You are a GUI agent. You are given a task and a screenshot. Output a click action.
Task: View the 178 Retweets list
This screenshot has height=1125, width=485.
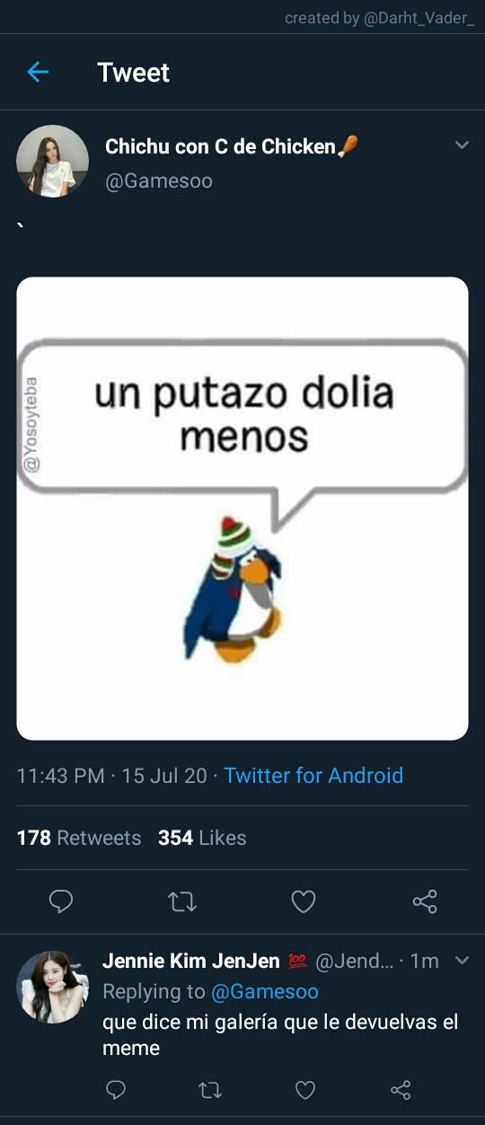coord(79,838)
